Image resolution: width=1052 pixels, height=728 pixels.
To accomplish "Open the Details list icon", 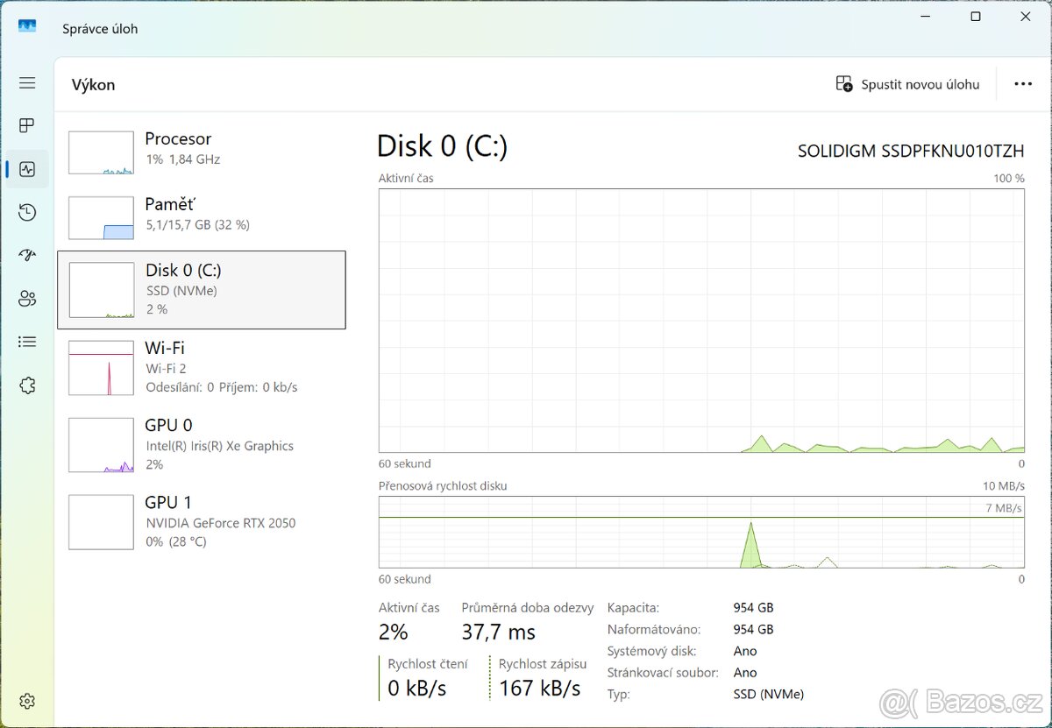I will pos(27,342).
